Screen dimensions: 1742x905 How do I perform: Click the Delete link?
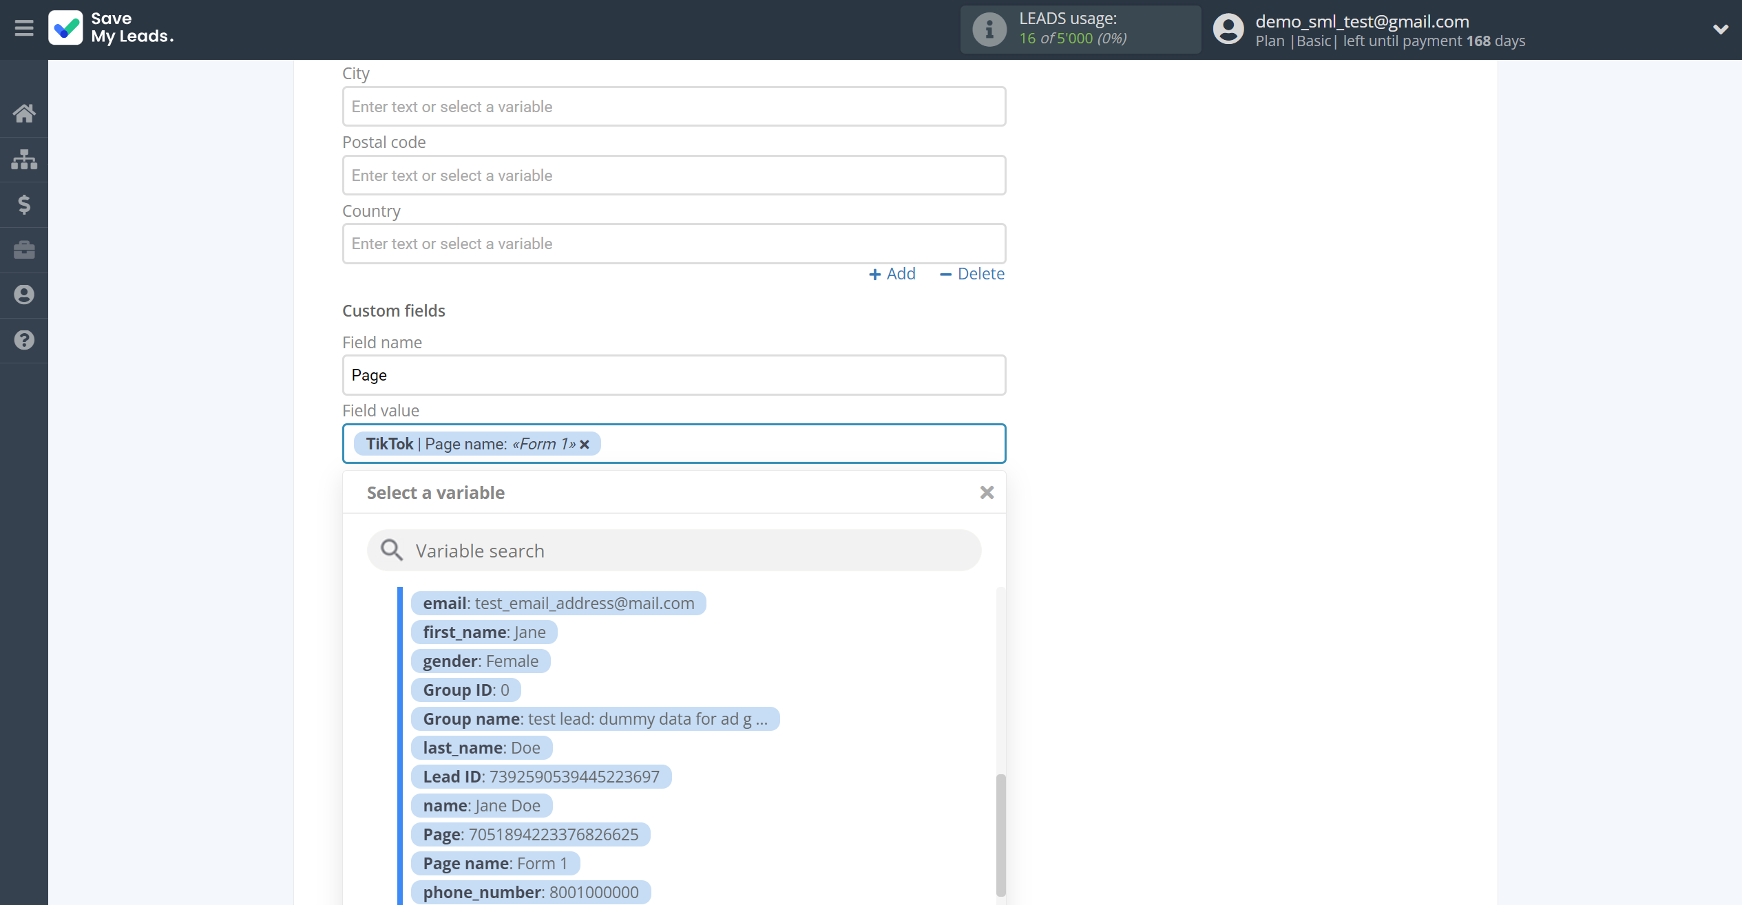972,274
